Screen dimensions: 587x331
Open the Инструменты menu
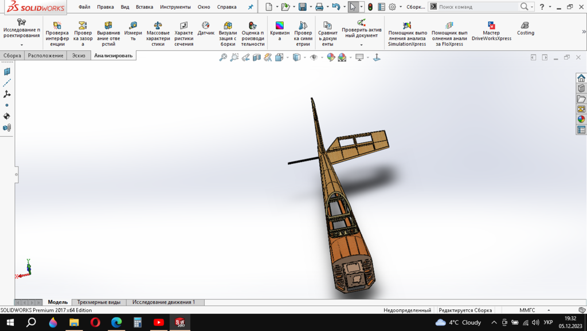point(175,7)
